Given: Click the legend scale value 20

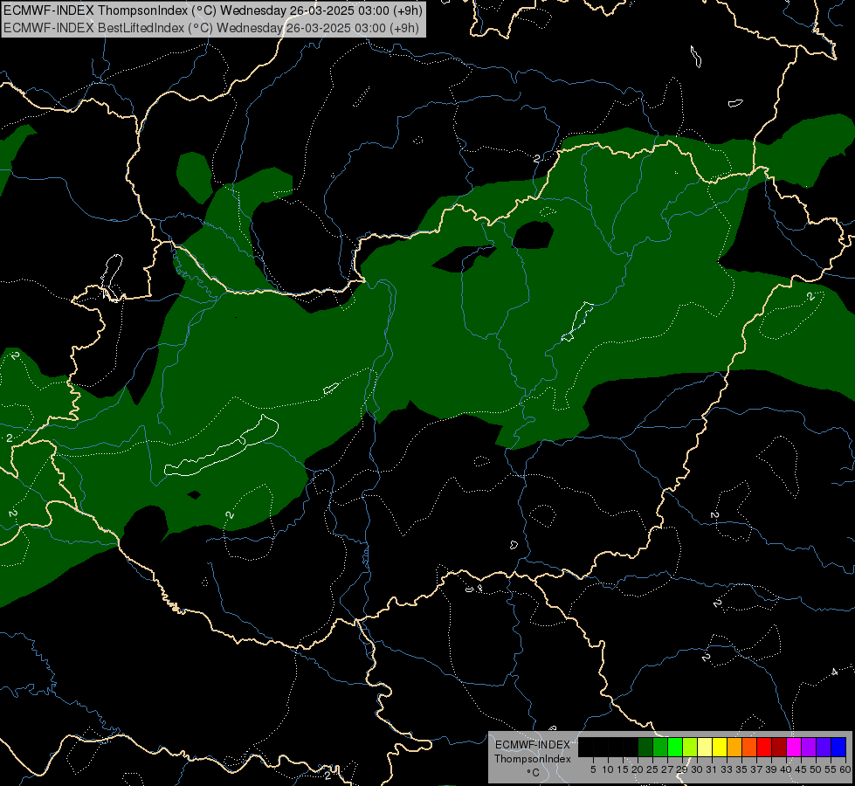Looking at the screenshot, I should coord(638,769).
